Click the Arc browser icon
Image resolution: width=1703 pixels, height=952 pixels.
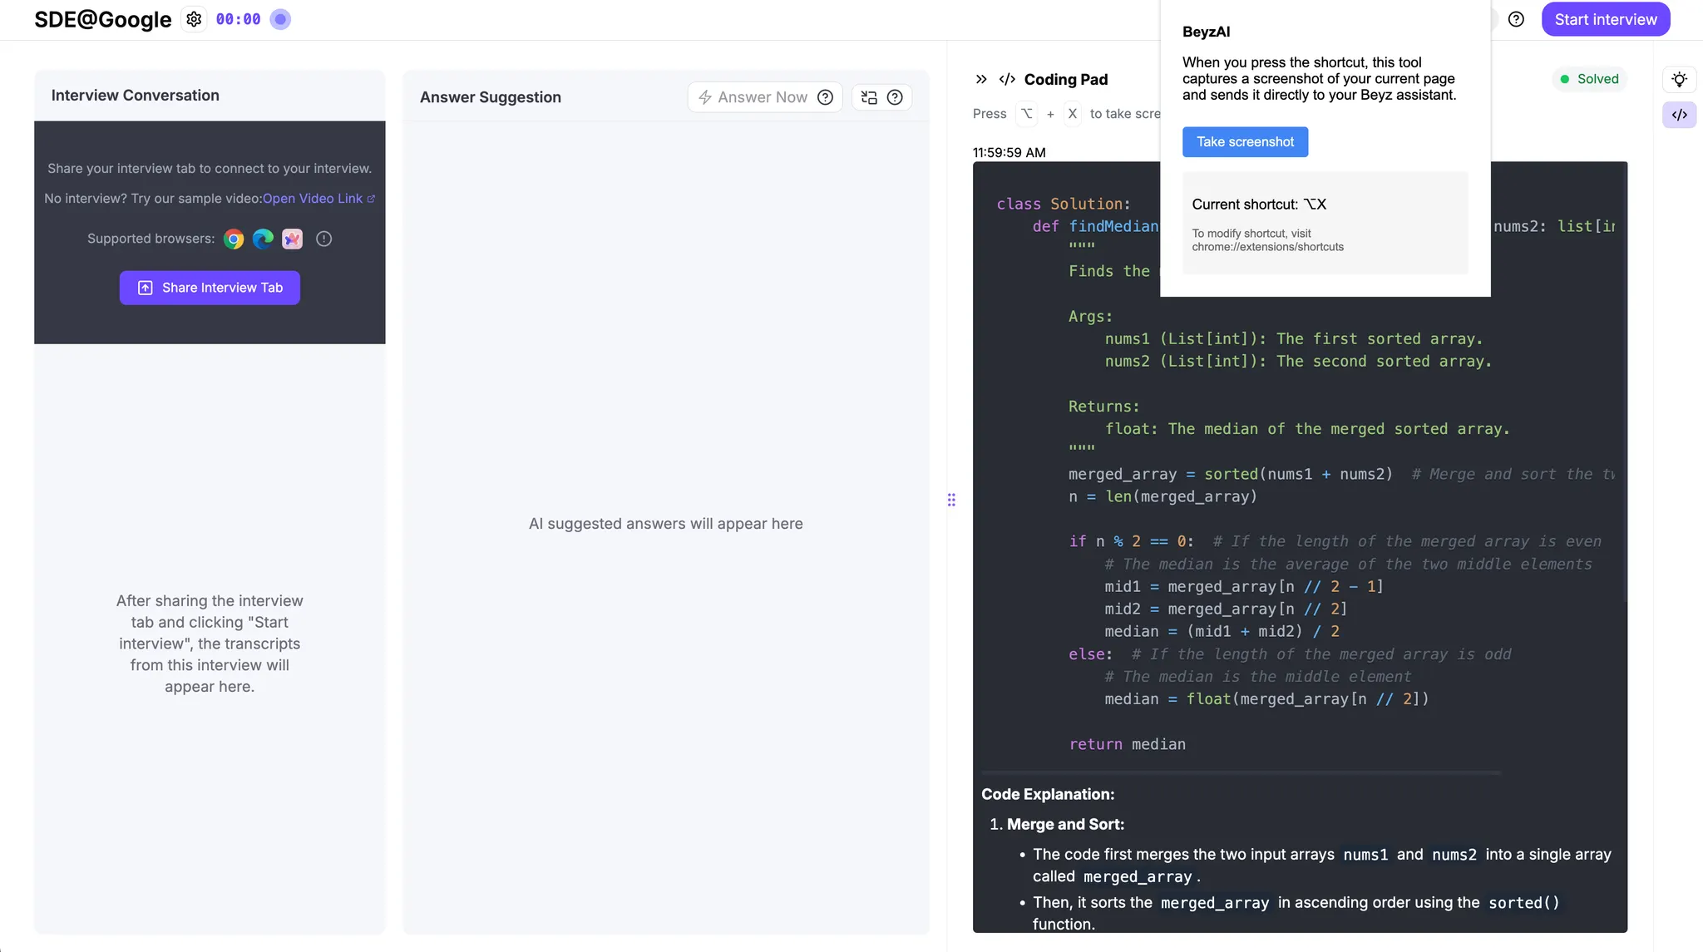coord(292,239)
